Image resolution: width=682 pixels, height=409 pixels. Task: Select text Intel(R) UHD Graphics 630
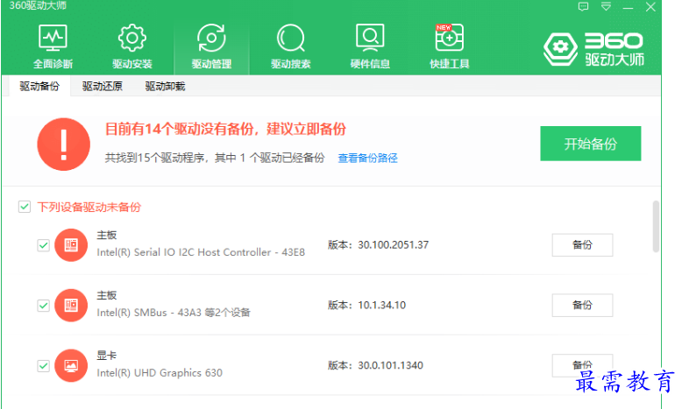click(160, 373)
